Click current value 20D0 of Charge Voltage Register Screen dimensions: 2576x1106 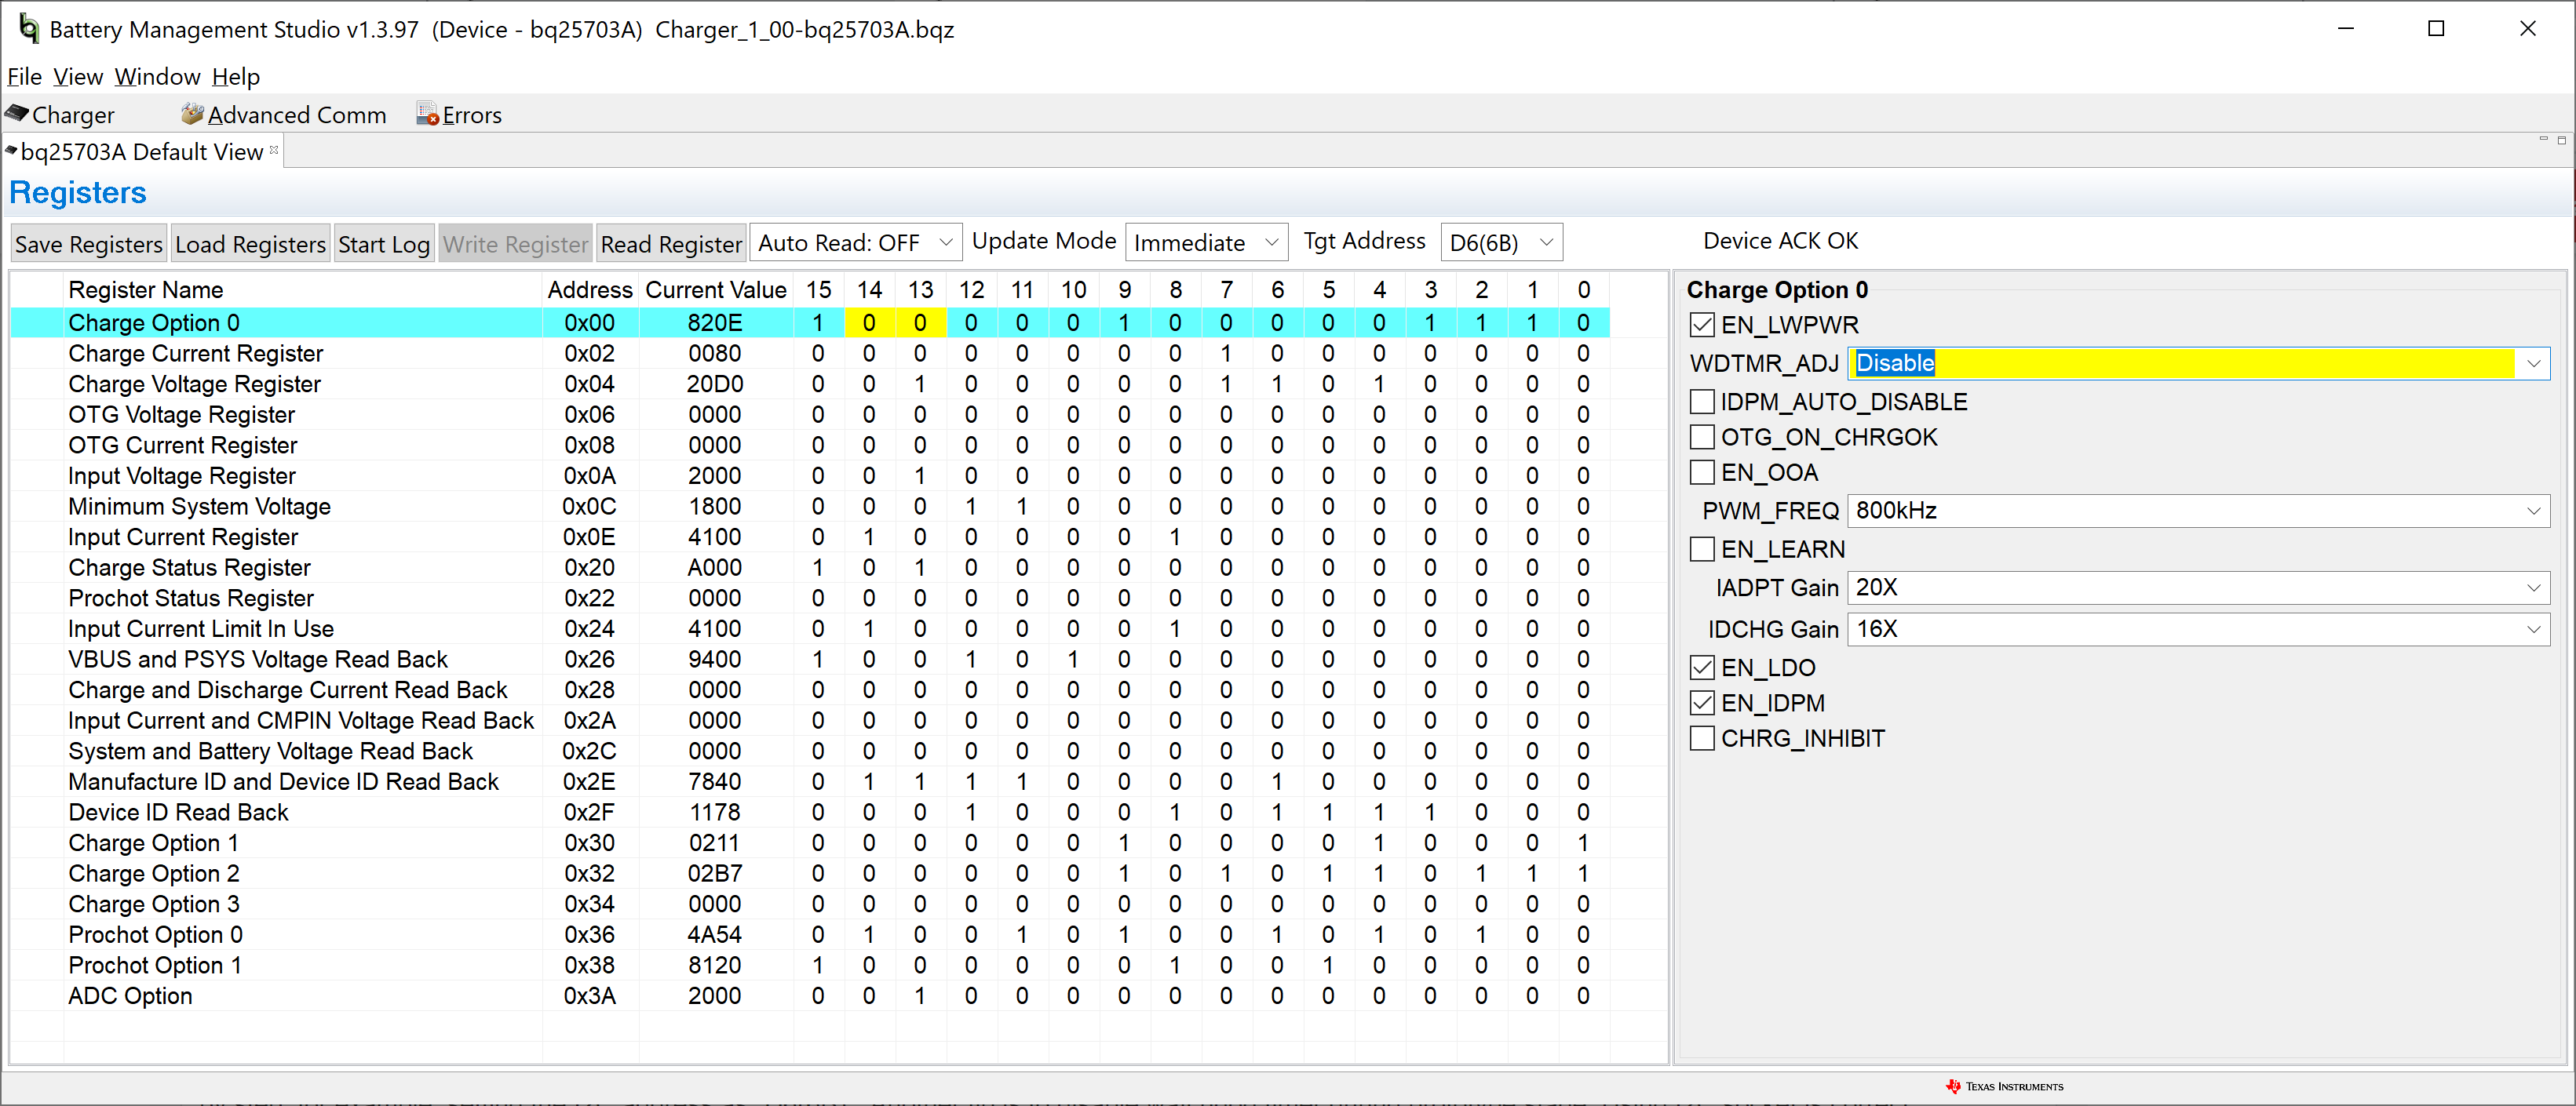pos(715,384)
